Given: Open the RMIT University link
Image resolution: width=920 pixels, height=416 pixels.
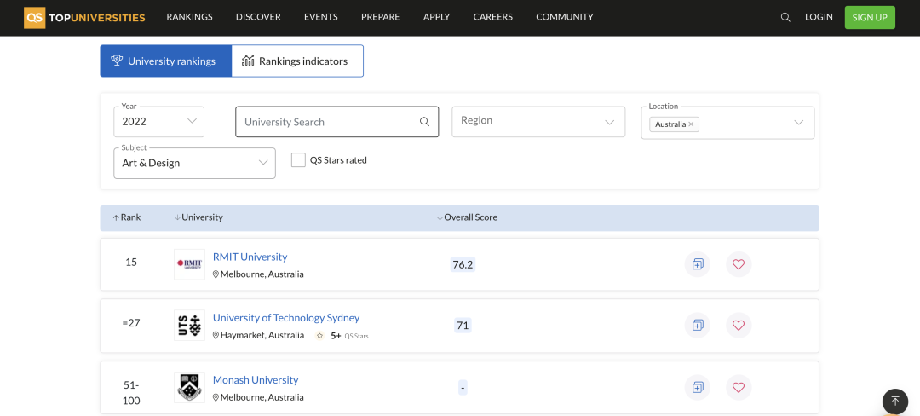Looking at the screenshot, I should click(x=250, y=257).
